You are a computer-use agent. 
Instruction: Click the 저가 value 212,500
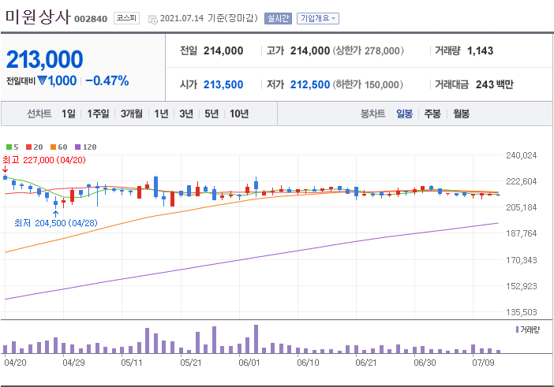tap(310, 84)
